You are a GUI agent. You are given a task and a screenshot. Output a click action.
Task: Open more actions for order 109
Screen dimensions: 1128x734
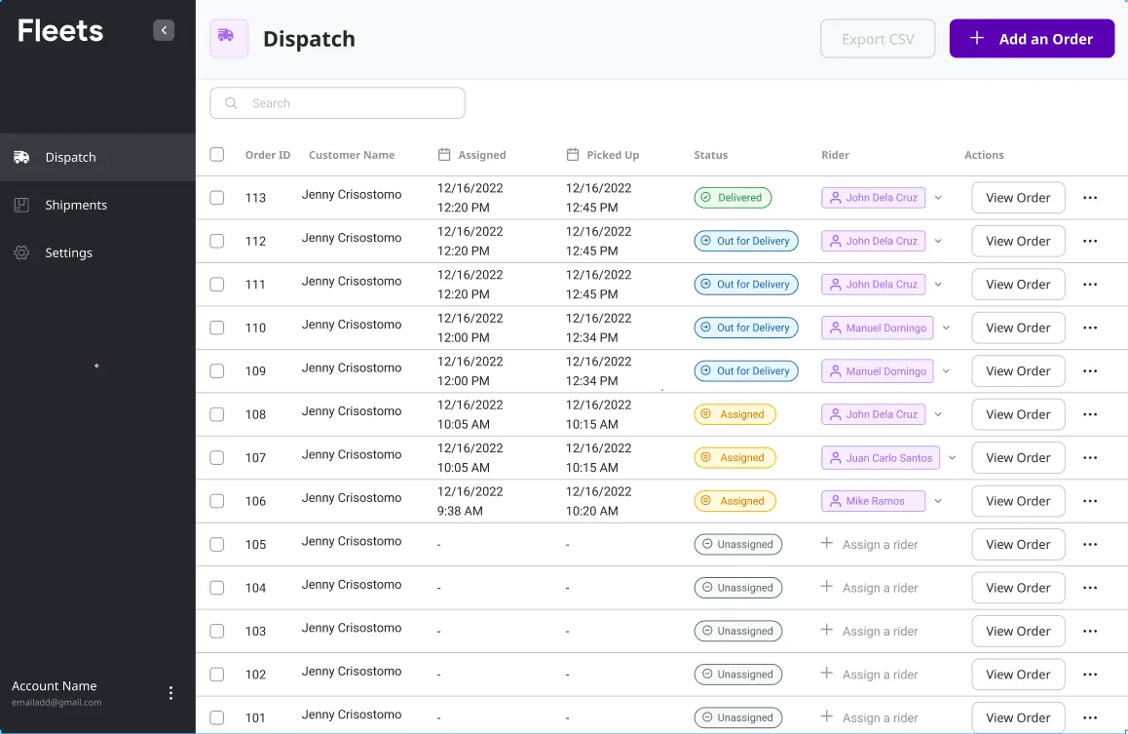[1090, 371]
